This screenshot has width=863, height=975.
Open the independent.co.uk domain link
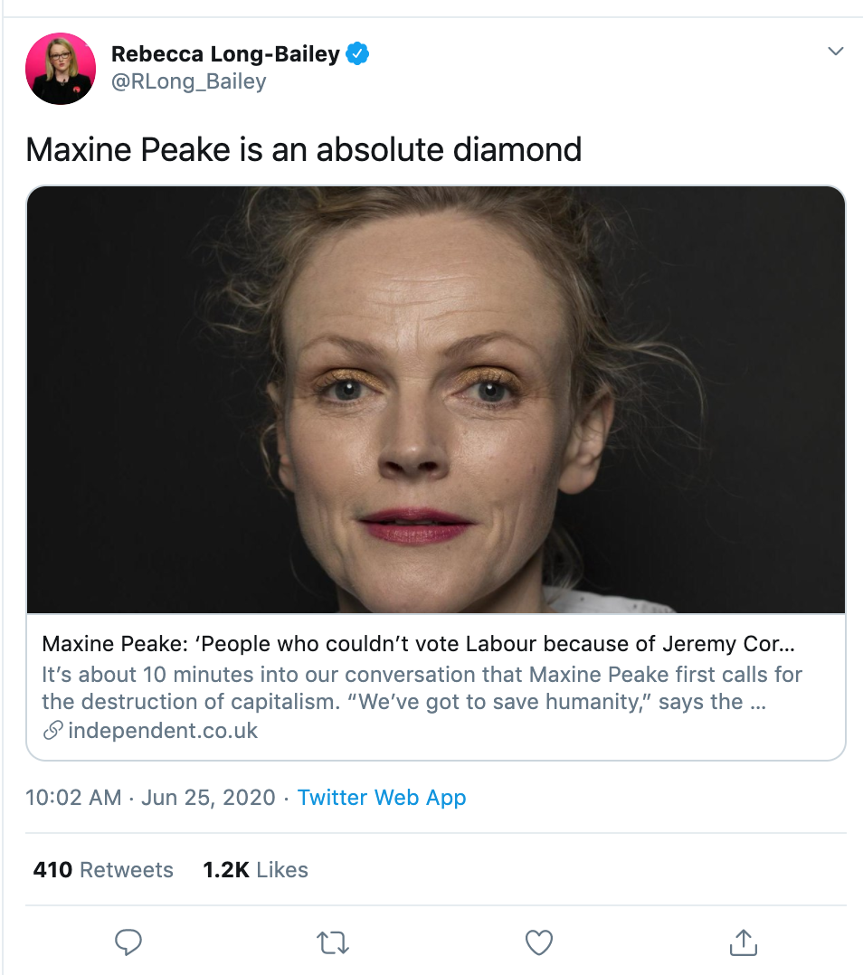(163, 731)
